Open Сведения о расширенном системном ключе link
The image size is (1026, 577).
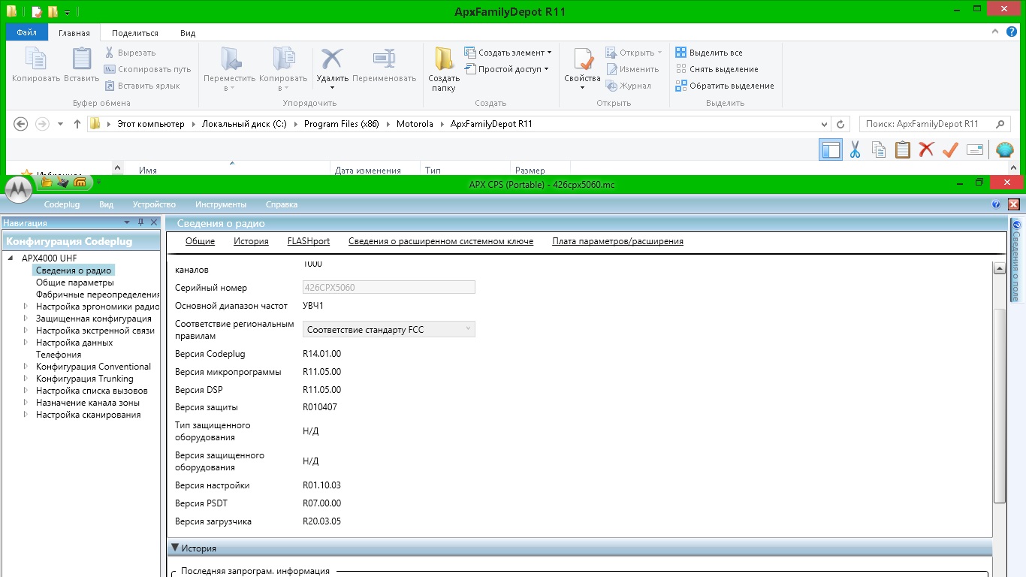pos(441,241)
